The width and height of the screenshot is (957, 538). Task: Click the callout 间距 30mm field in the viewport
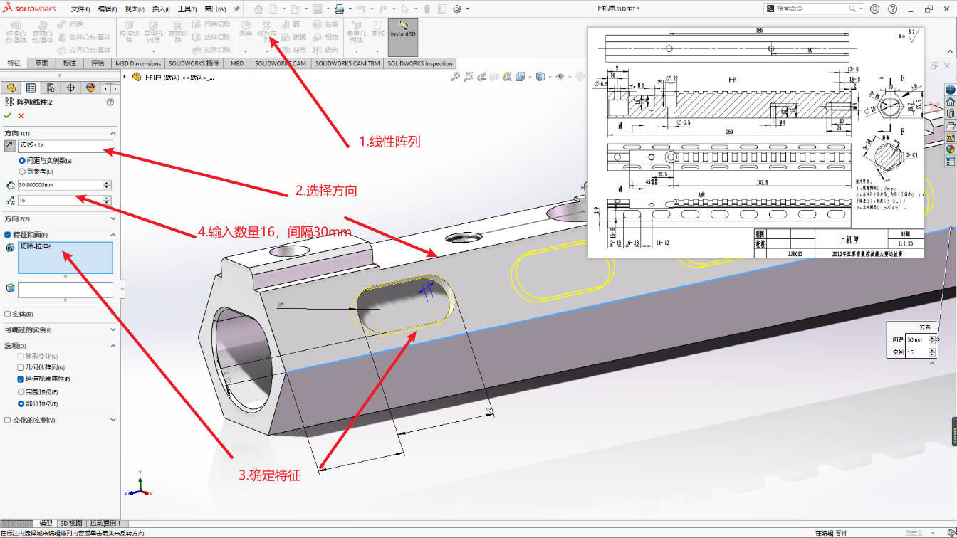click(x=916, y=339)
